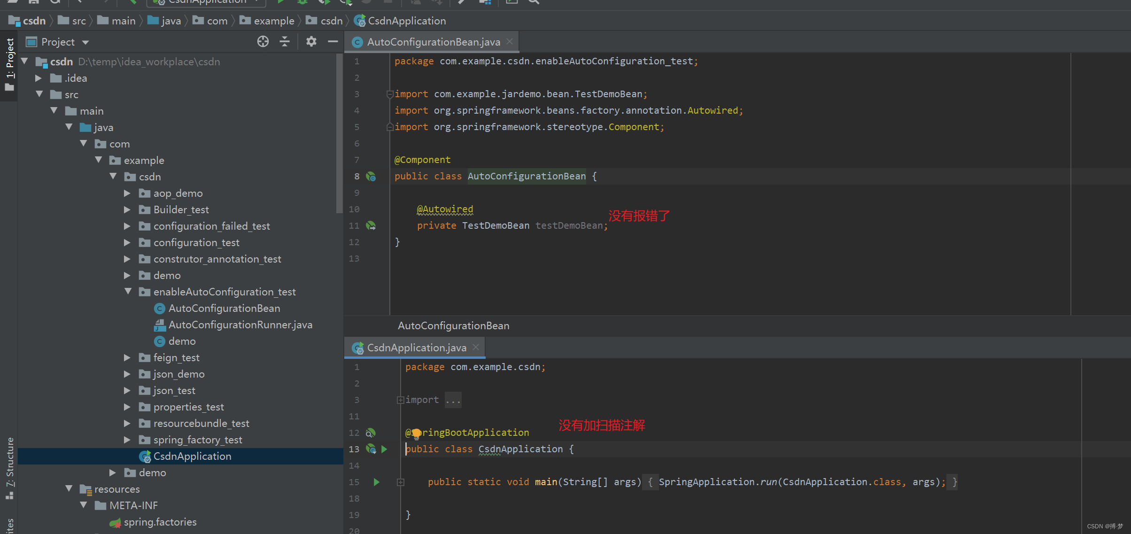Open spring.factories in the project tree
Image resolution: width=1131 pixels, height=534 pixels.
tap(160, 522)
